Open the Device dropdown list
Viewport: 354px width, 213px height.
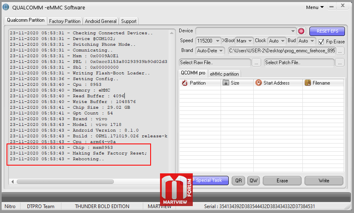[x=293, y=31]
